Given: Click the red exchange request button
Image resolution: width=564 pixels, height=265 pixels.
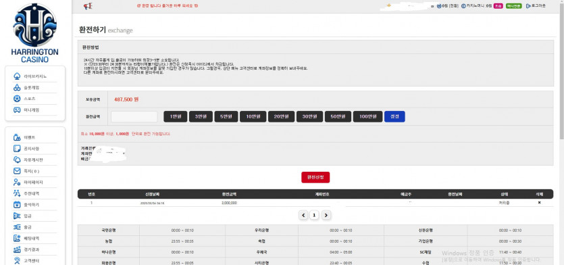Looking at the screenshot, I should coord(315,178).
